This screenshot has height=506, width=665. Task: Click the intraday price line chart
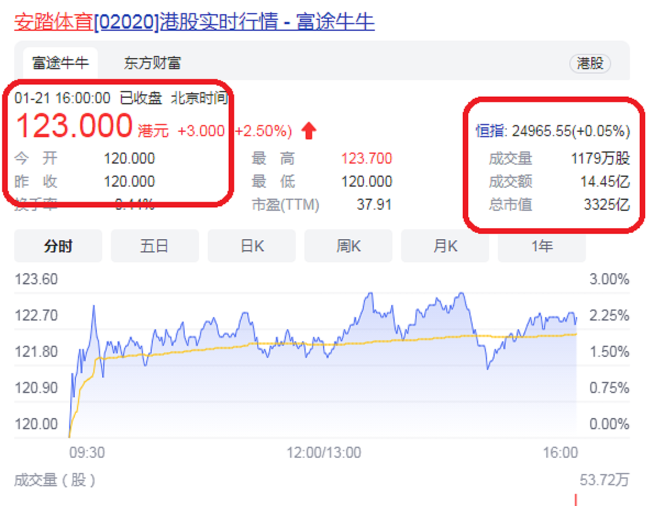(323, 364)
